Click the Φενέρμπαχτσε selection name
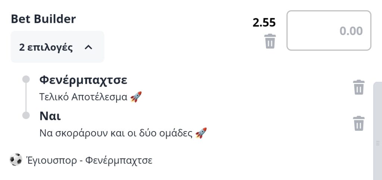382x180 pixels. [83, 80]
